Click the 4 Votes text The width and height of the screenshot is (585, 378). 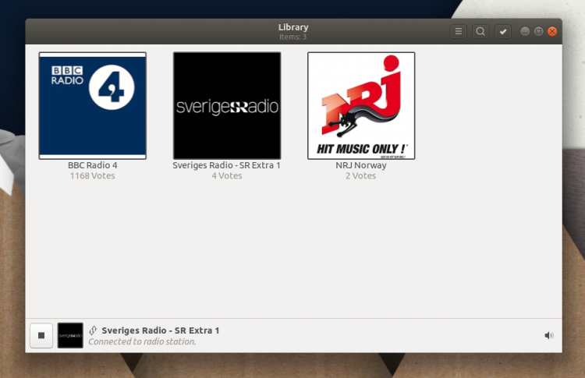tap(227, 176)
